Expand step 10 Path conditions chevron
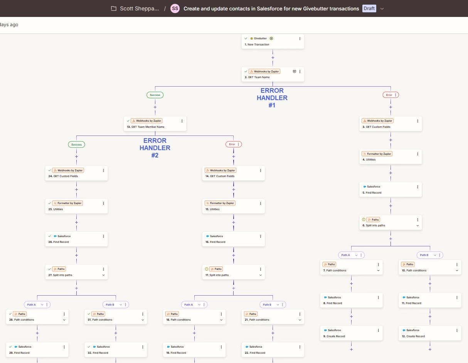Image resolution: width=468 pixels, height=363 pixels. [457, 271]
